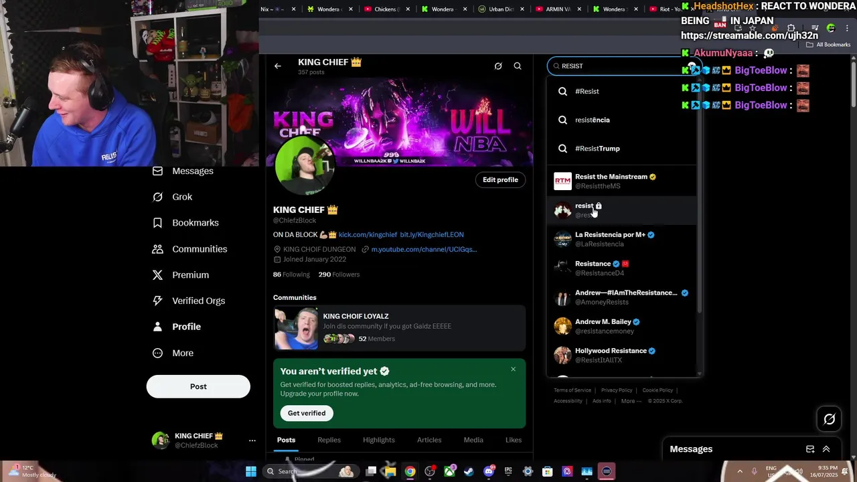857x482 pixels.
Task: Open the profile search magnifier icon
Action: (x=518, y=66)
